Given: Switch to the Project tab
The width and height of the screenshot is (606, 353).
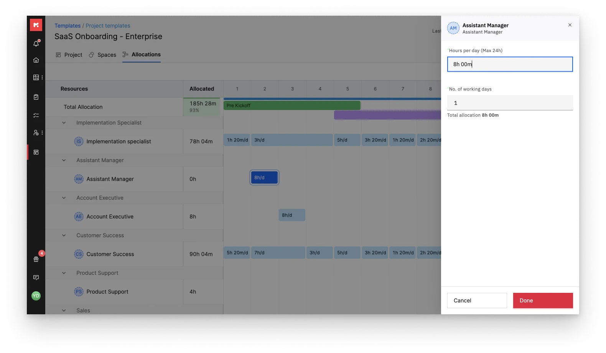Looking at the screenshot, I should tap(69, 55).
